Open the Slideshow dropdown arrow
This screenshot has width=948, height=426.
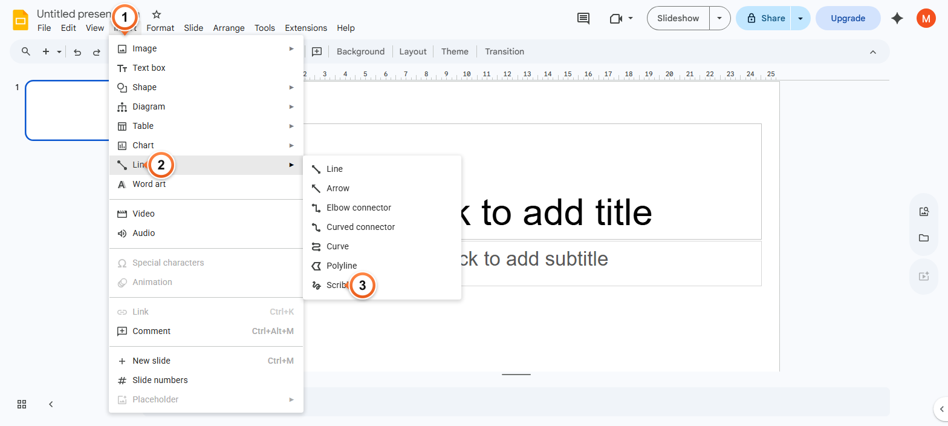tap(719, 18)
